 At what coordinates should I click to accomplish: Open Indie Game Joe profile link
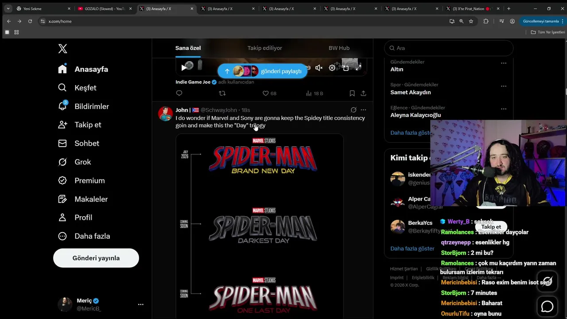tap(193, 82)
